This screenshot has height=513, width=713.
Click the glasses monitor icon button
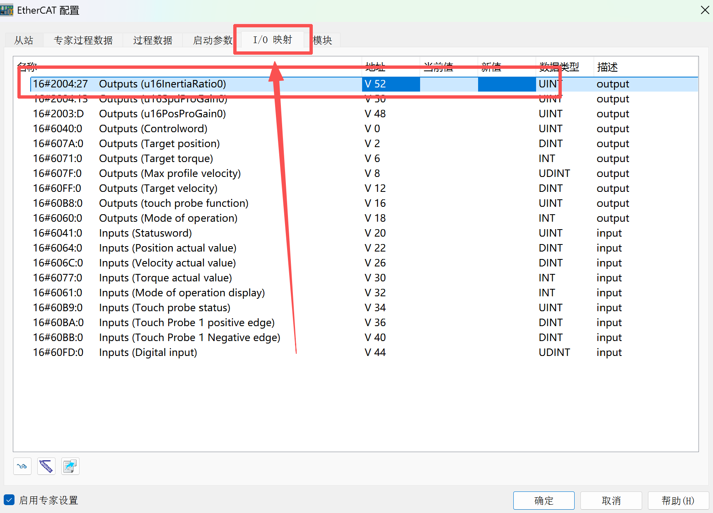(x=22, y=466)
